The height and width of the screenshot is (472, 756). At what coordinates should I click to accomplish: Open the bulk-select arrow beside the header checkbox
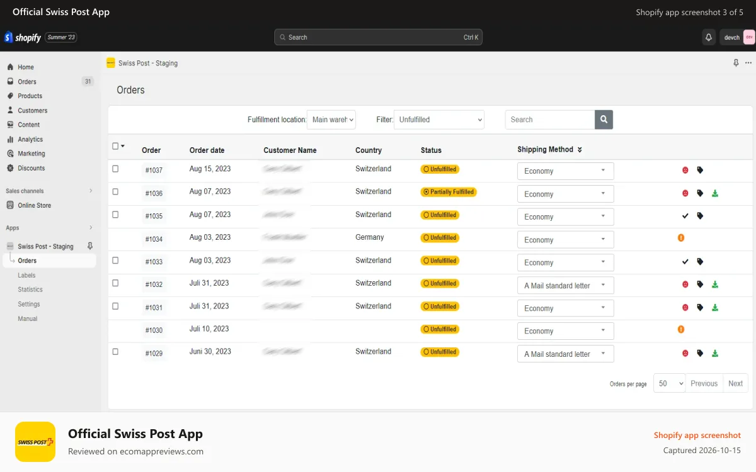tap(123, 146)
